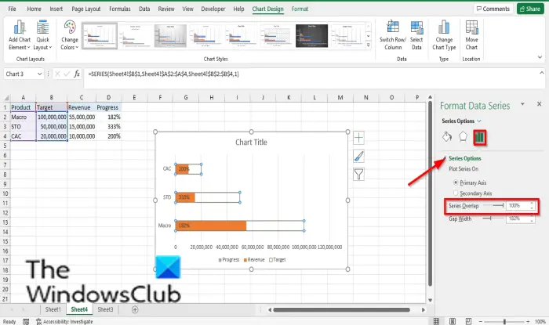Screen dimensions: 549x325
Task: Switch to Normal view in status bar
Action: (436, 321)
